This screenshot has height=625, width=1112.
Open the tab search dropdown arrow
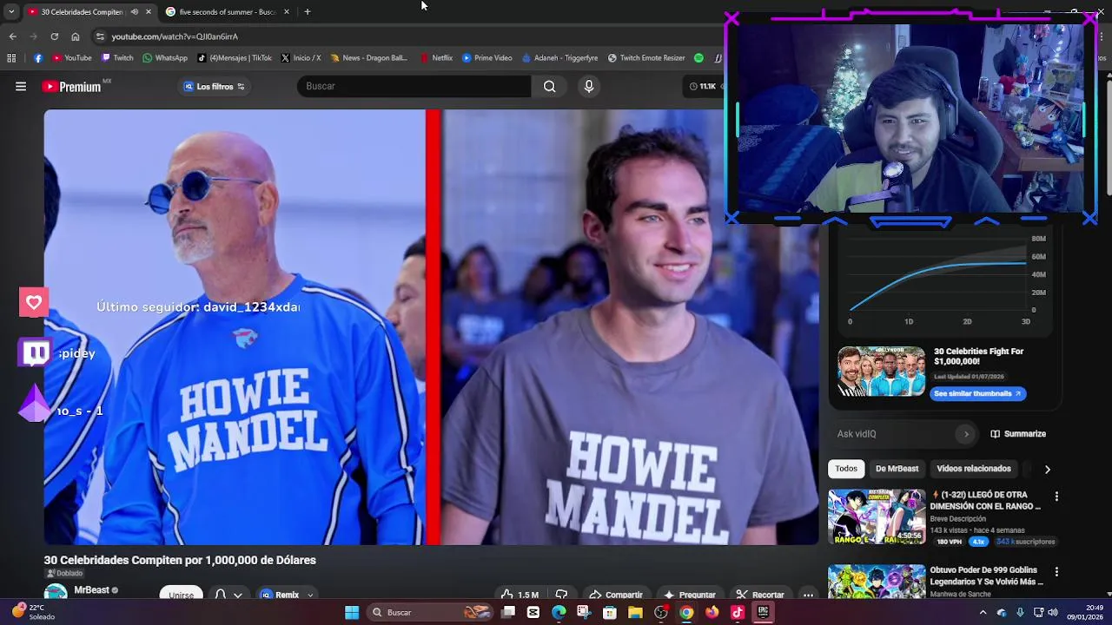click(10, 12)
